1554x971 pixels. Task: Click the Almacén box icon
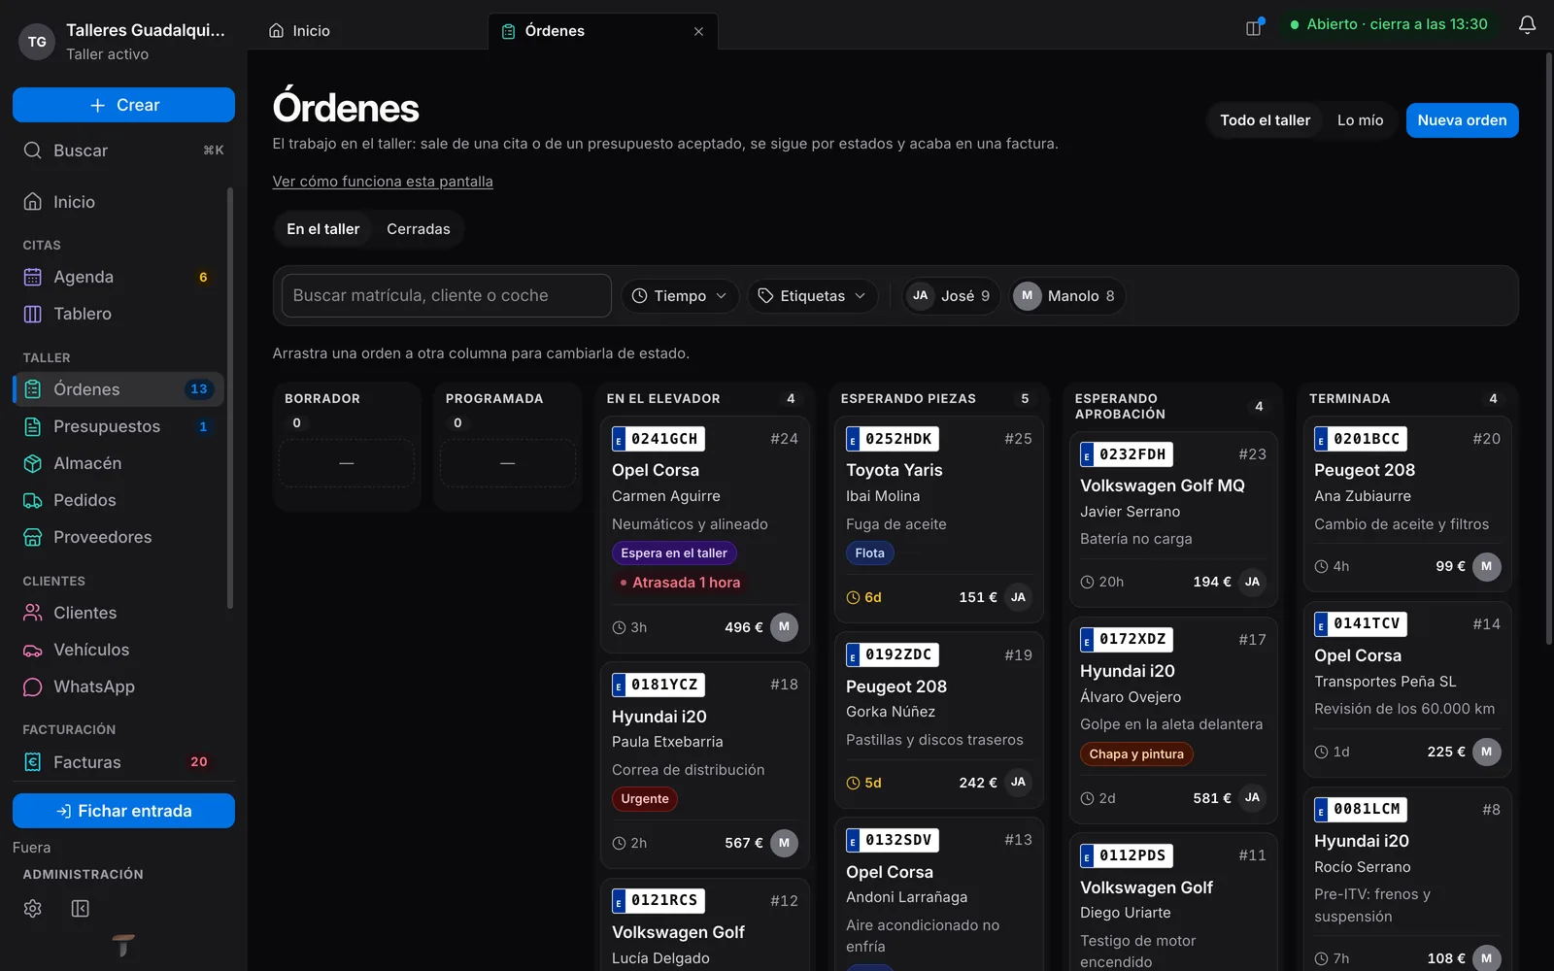pyautogui.click(x=33, y=463)
